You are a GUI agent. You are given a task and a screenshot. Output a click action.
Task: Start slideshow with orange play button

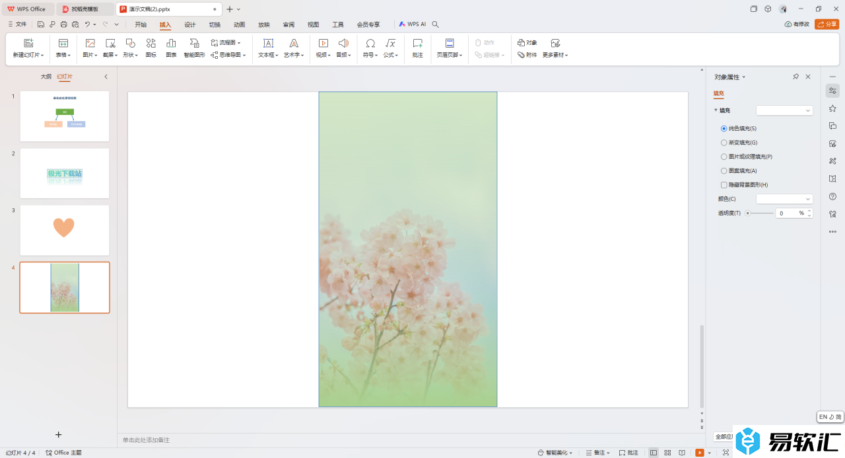click(x=699, y=453)
